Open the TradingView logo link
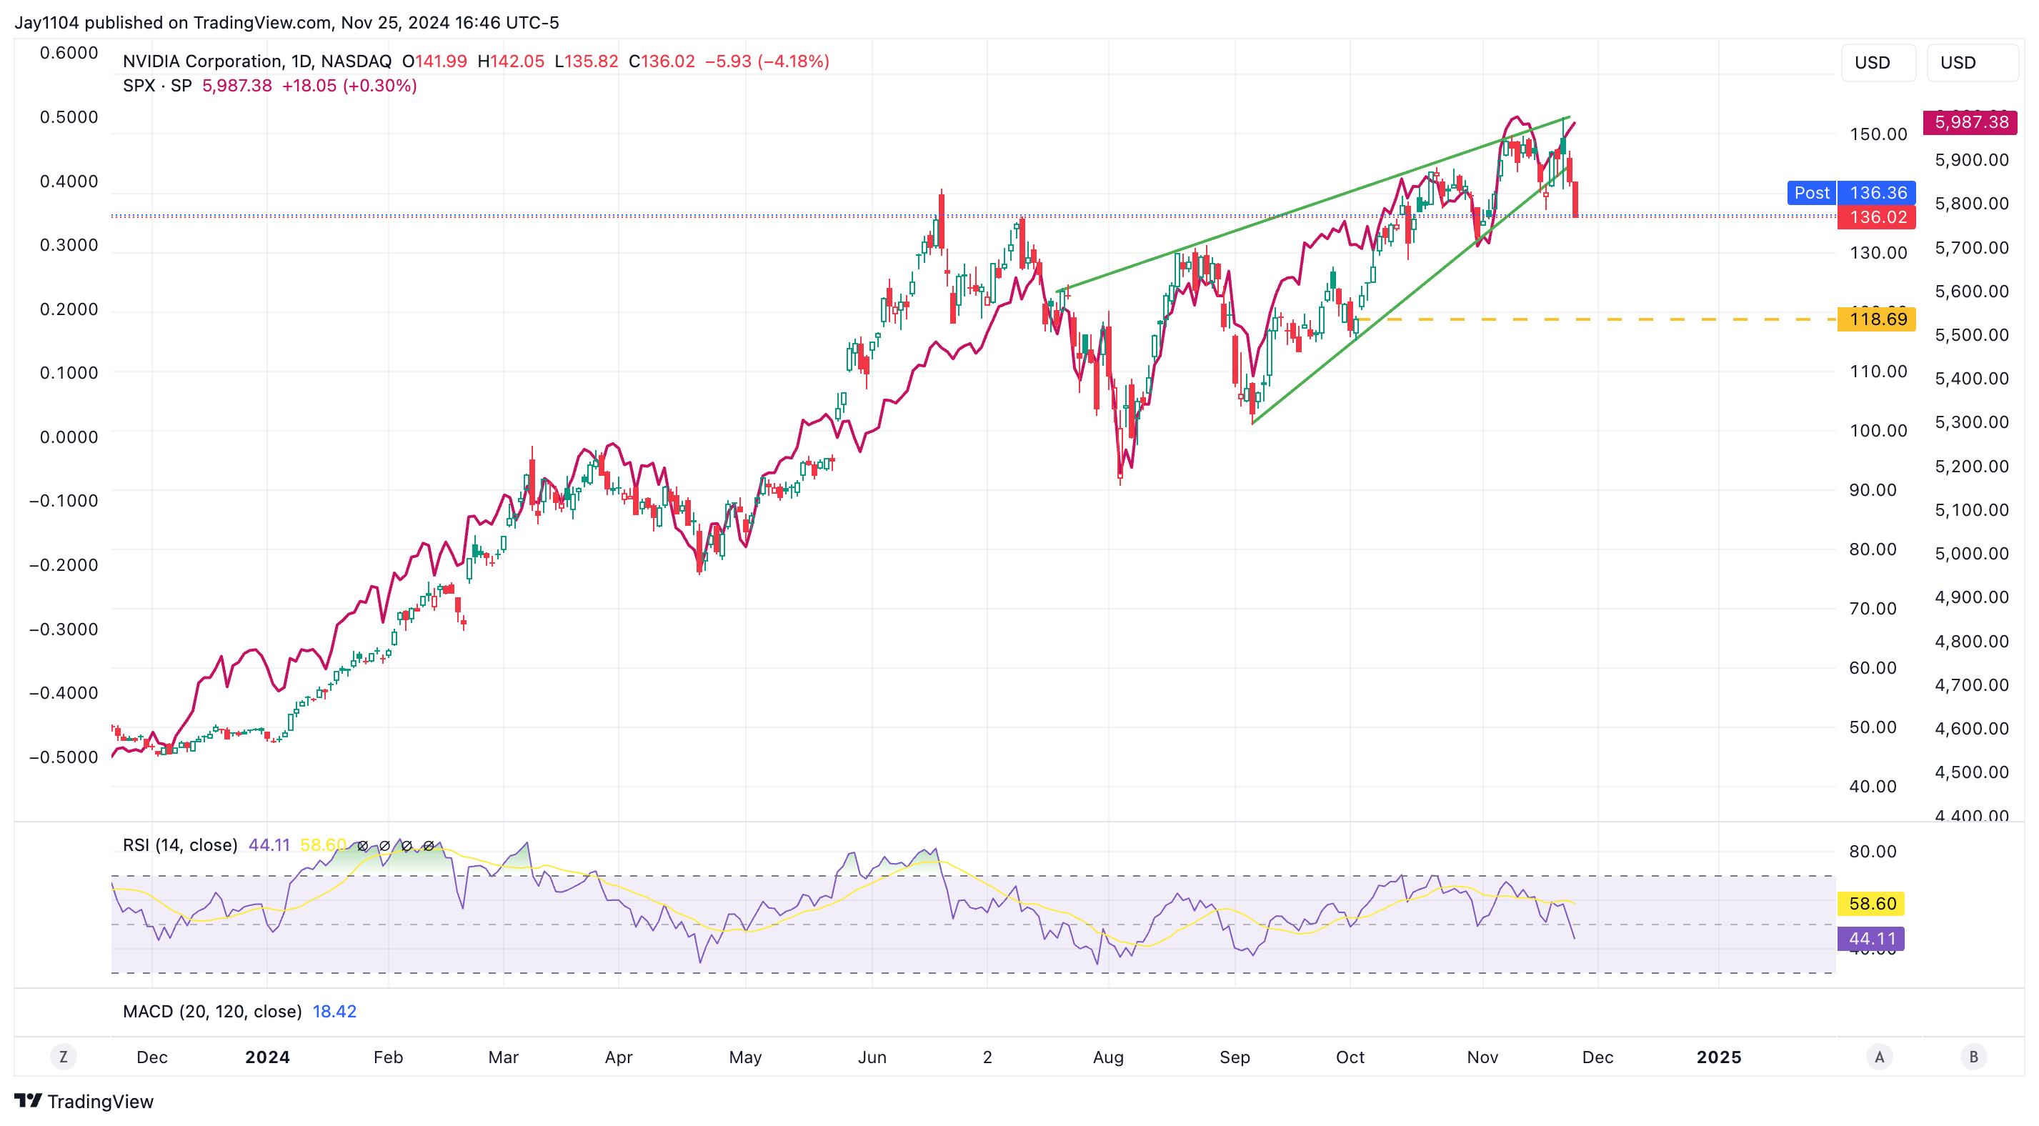2039x1126 pixels. 84,1102
